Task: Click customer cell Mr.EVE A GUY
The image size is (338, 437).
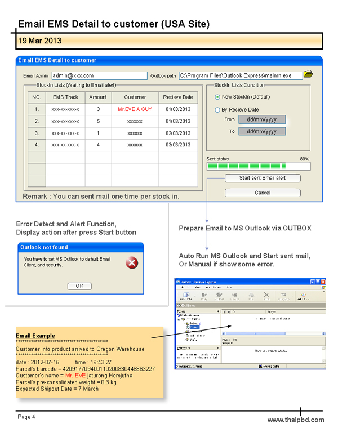Action: pyautogui.click(x=135, y=109)
